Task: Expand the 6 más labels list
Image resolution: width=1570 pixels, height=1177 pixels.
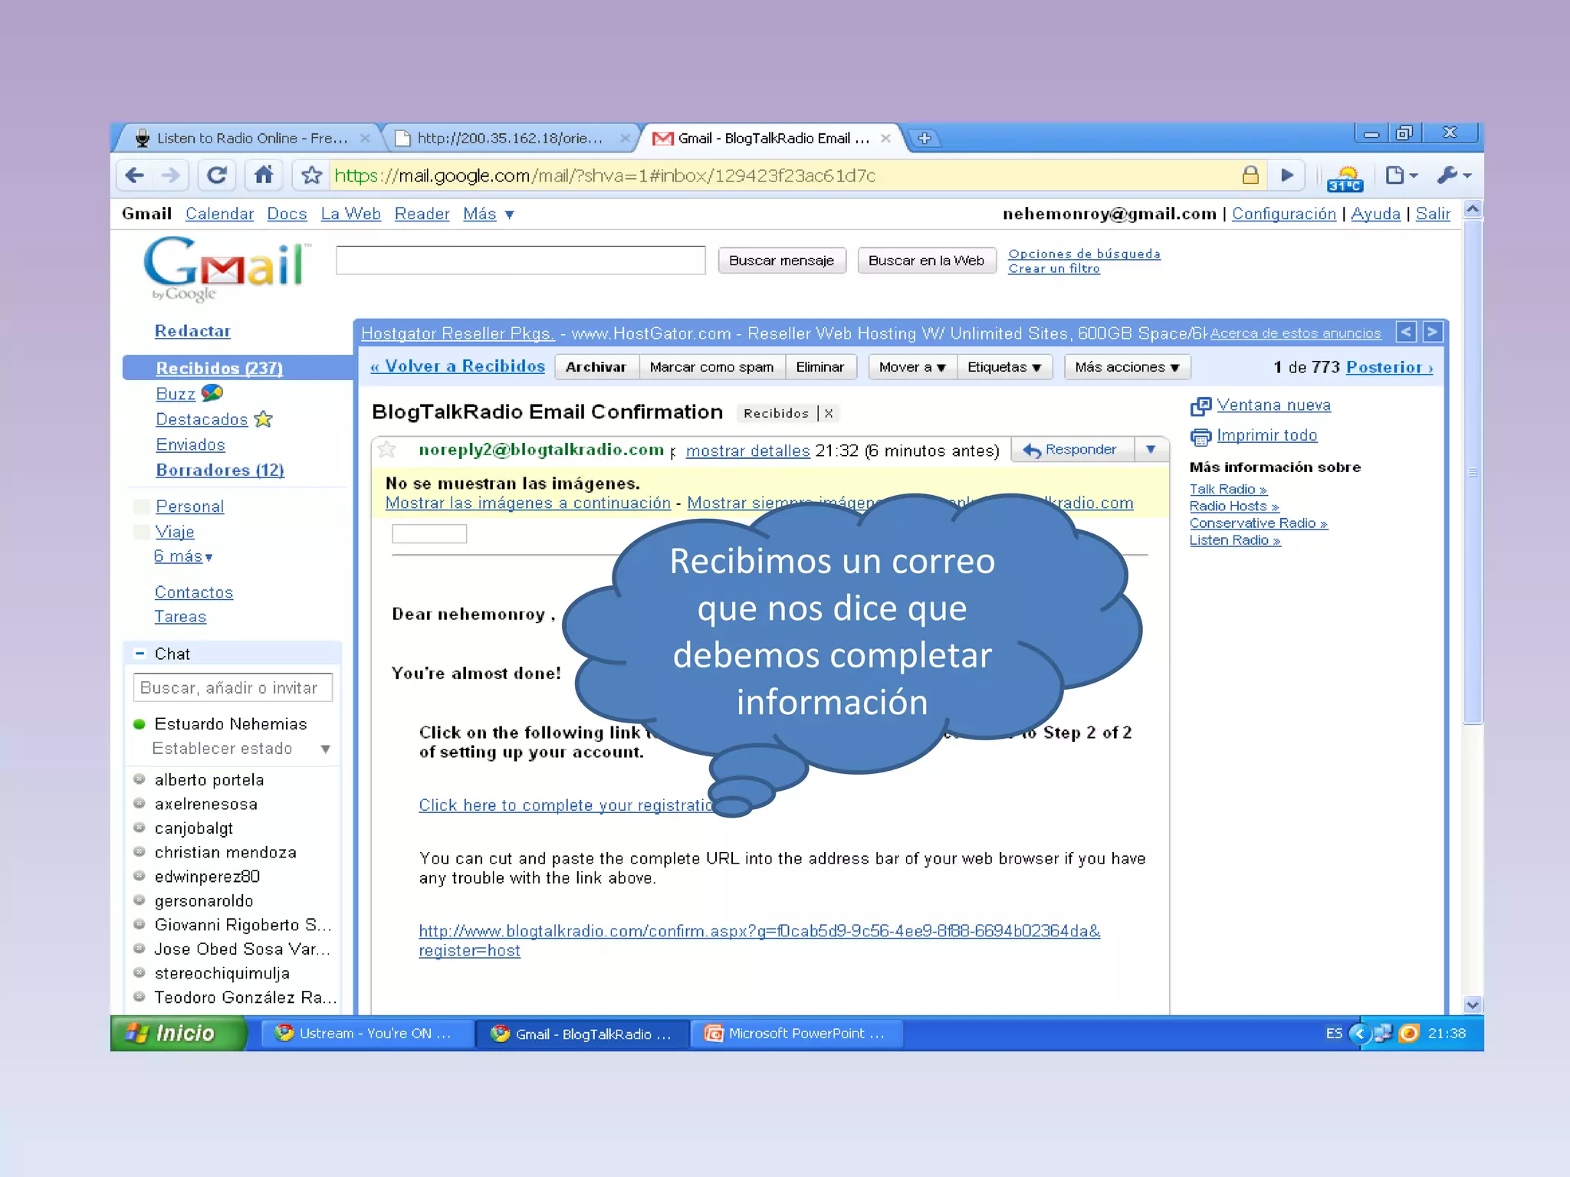Action: coord(183,556)
